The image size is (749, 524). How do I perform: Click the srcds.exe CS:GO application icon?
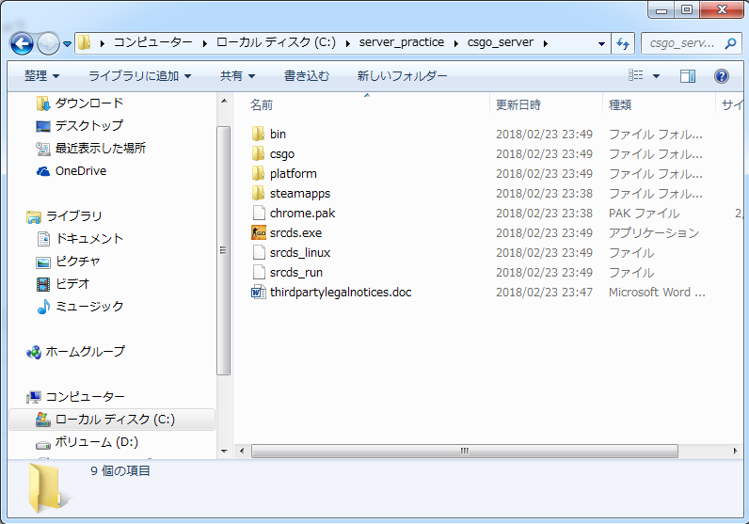259,232
